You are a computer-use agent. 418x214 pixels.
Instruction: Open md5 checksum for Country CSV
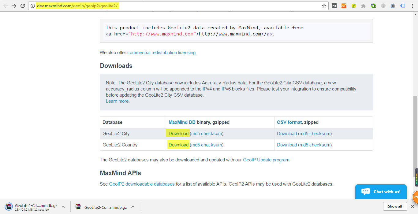coord(315,145)
